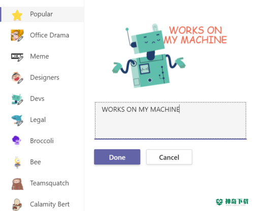Select the Teamsquatch character icon

pyautogui.click(x=17, y=184)
